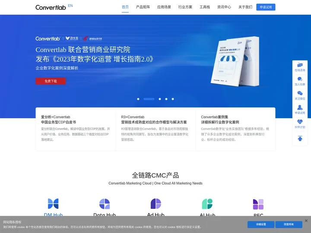
Task: Switch language to EN
Action: 70,6
